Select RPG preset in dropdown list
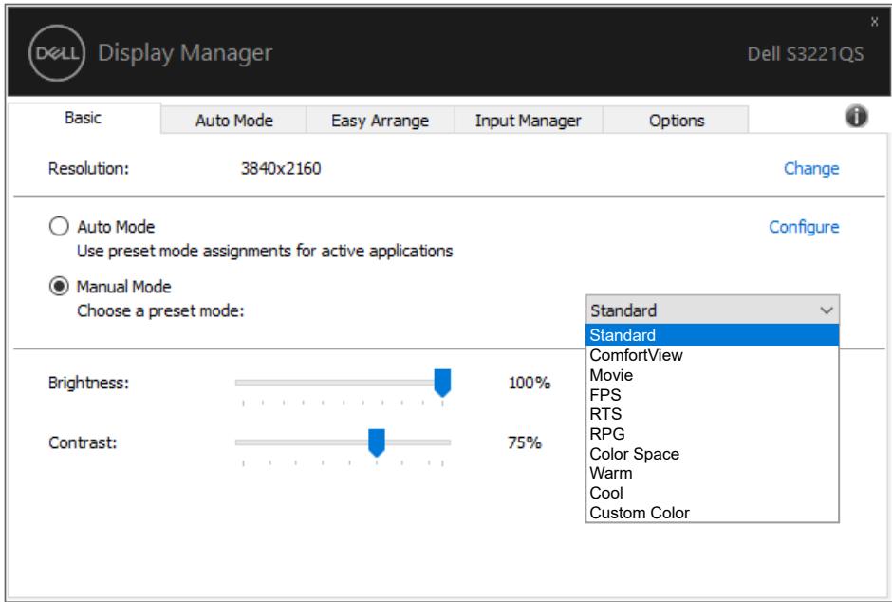Image resolution: width=892 pixels, height=602 pixels. (x=713, y=434)
